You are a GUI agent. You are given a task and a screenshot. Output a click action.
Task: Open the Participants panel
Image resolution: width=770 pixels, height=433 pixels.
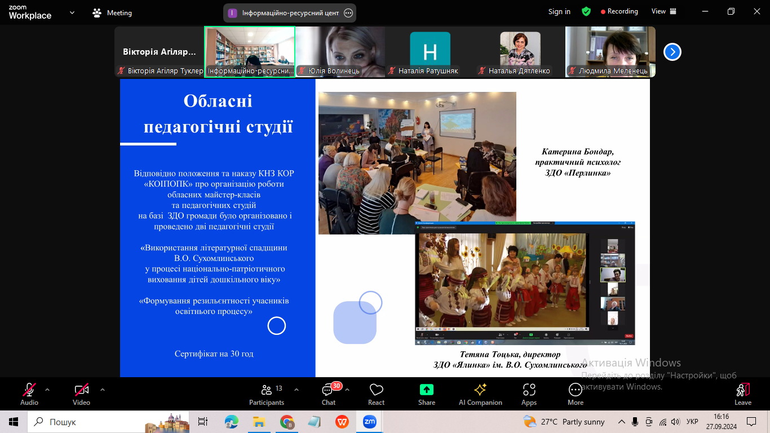point(267,394)
